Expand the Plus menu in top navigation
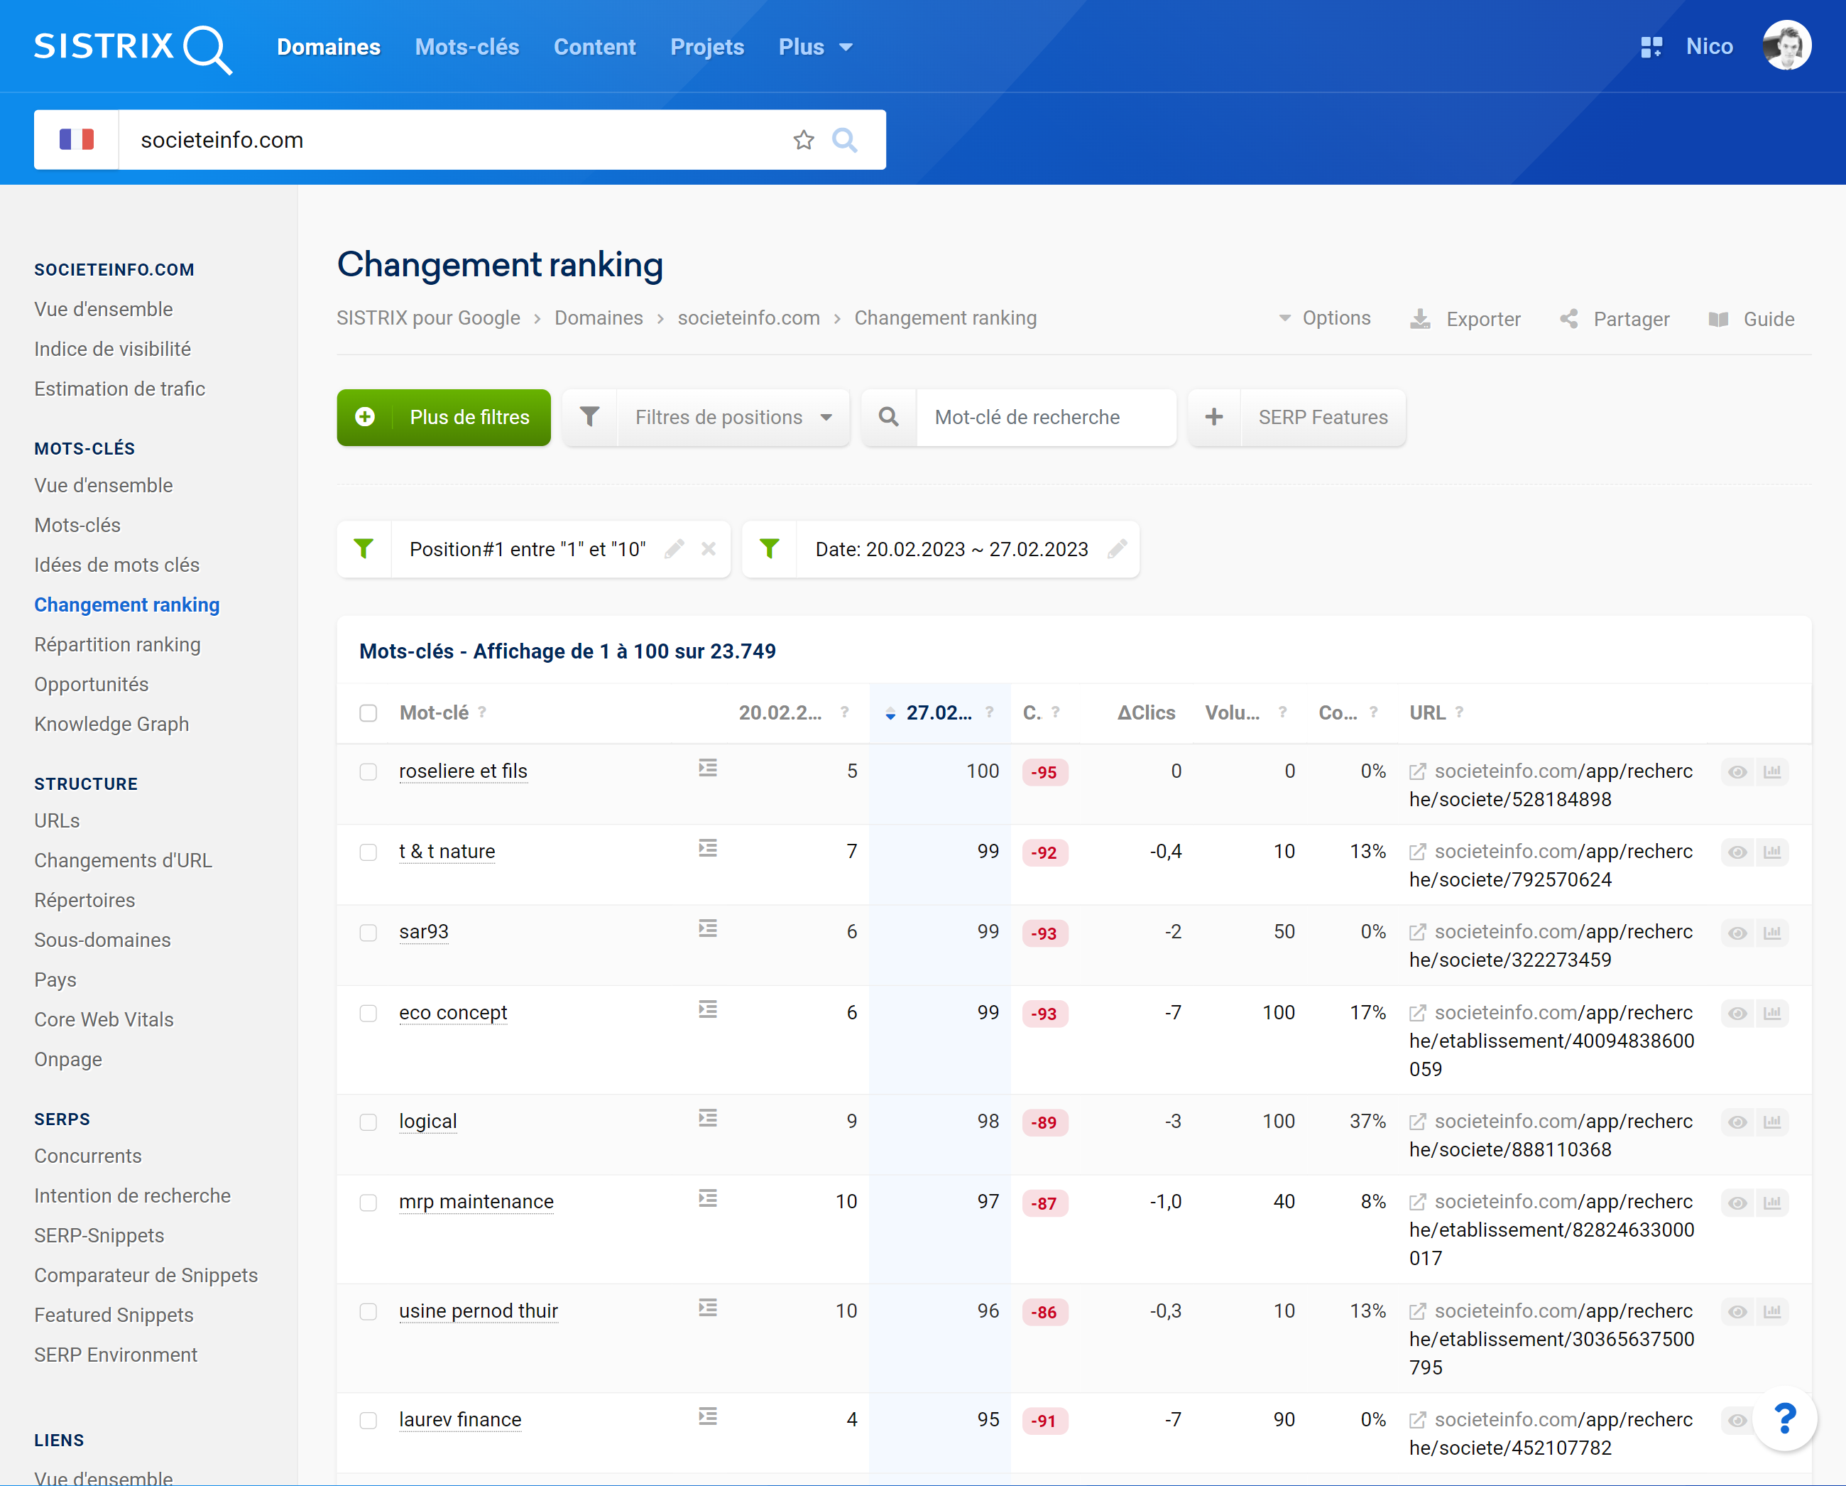 point(815,47)
